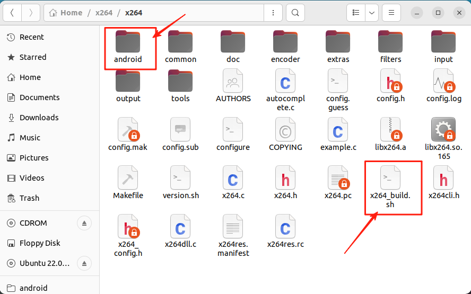
Task: Open Pictures in the sidebar
Action: click(x=49, y=157)
